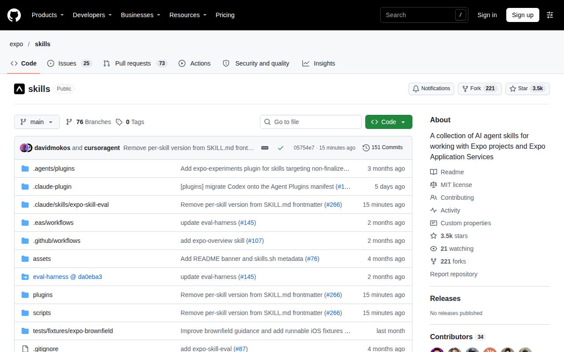The height and width of the screenshot is (352, 564).
Task: Click the 151 Commits history icon
Action: point(366,148)
